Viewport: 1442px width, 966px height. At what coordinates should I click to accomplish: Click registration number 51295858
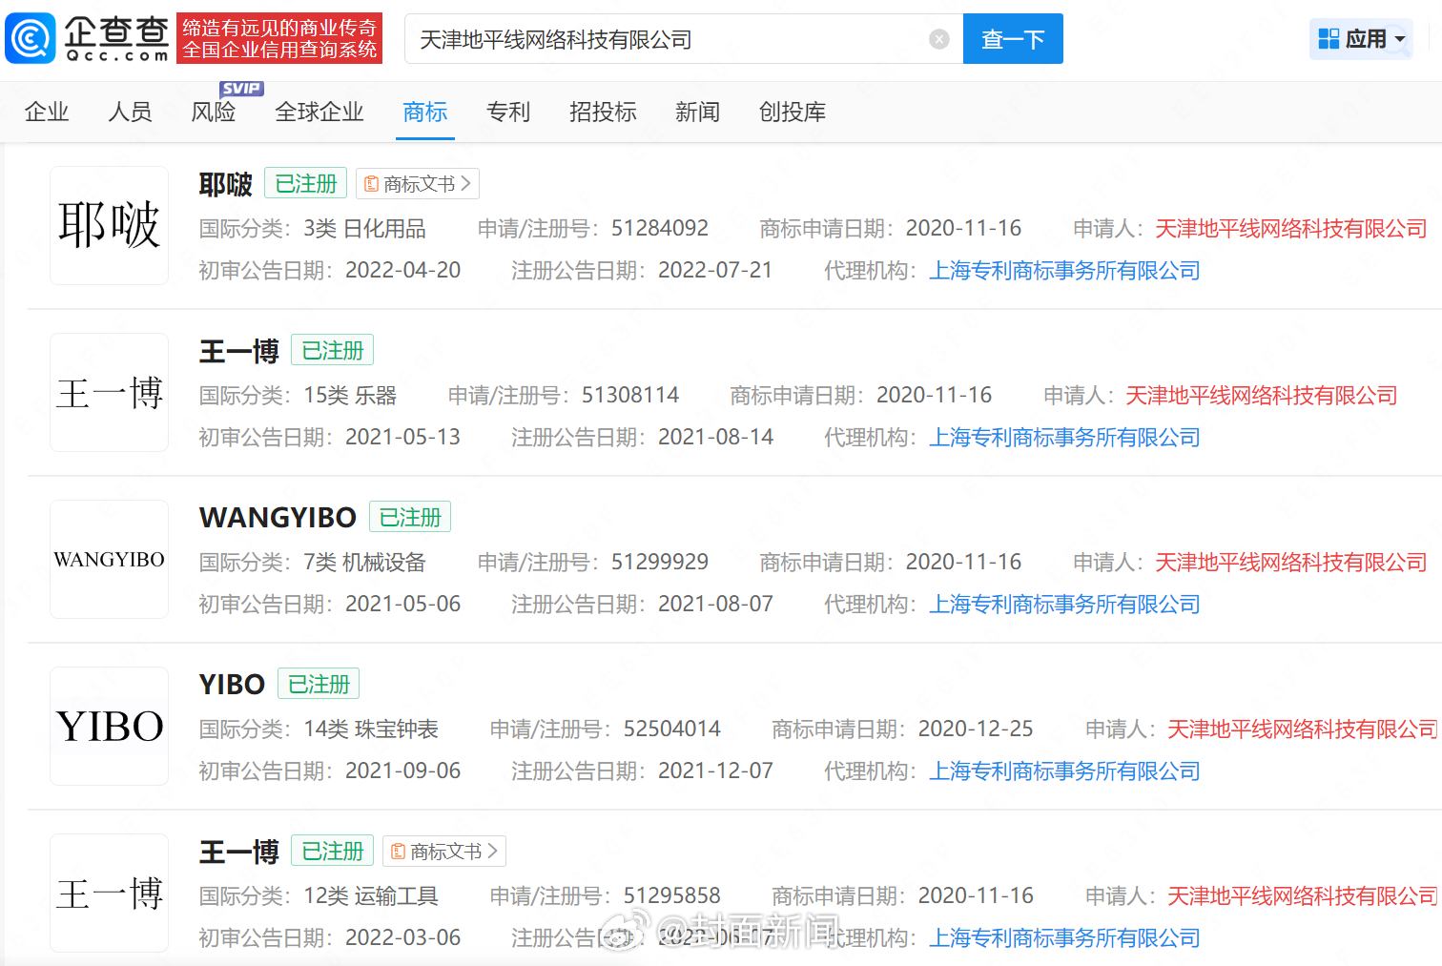672,896
